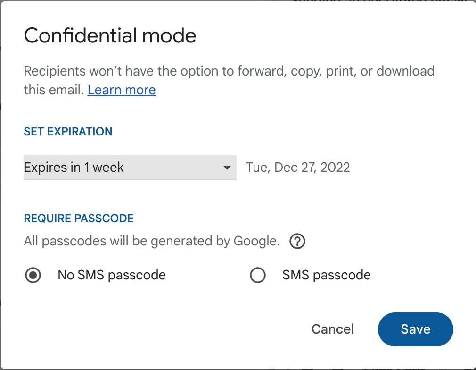Click the help question mark icon
Screen dimensions: 476x370
pyautogui.click(x=297, y=242)
